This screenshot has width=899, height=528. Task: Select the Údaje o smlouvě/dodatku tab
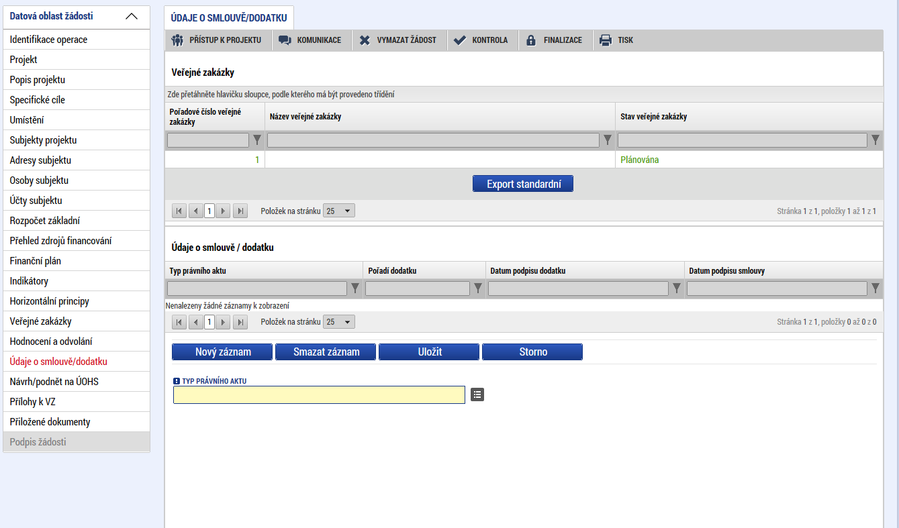[x=229, y=17]
